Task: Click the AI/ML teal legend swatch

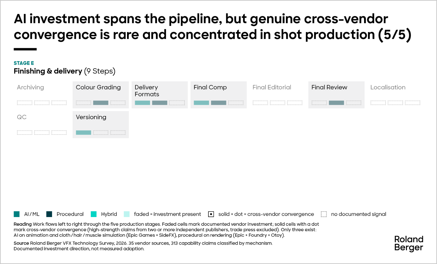Action: point(17,214)
